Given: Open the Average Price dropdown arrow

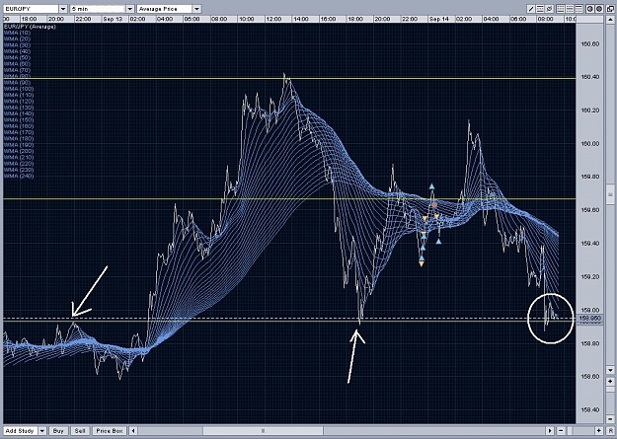Looking at the screenshot, I should point(197,9).
